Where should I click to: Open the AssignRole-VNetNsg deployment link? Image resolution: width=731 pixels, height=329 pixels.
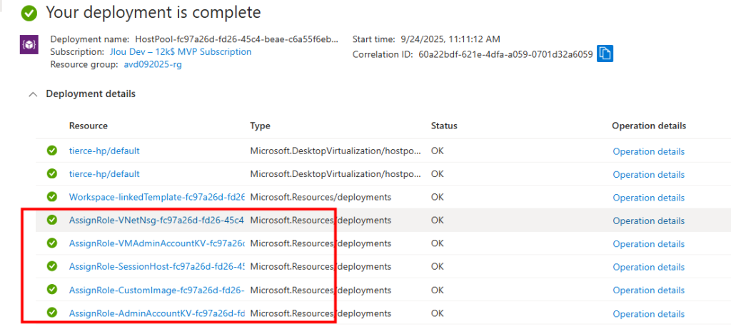point(156,221)
